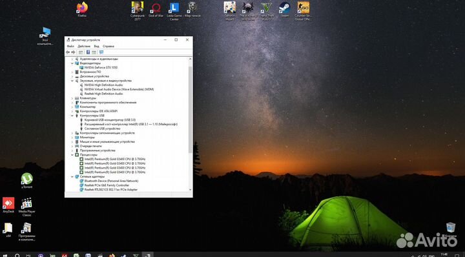Click the device tree scrollbar down arrow

[x=190, y=190]
